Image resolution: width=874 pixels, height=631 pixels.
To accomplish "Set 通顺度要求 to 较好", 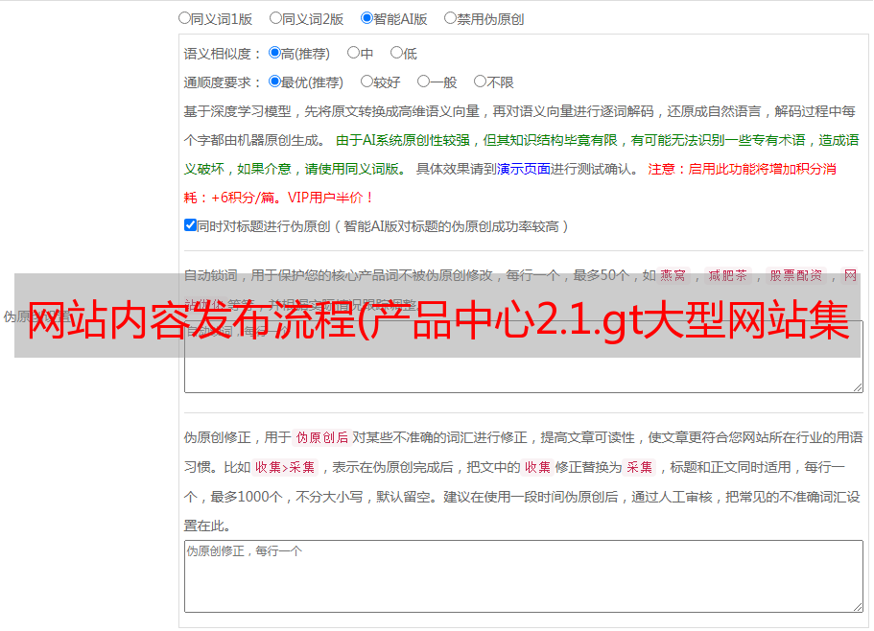I will (x=366, y=82).
